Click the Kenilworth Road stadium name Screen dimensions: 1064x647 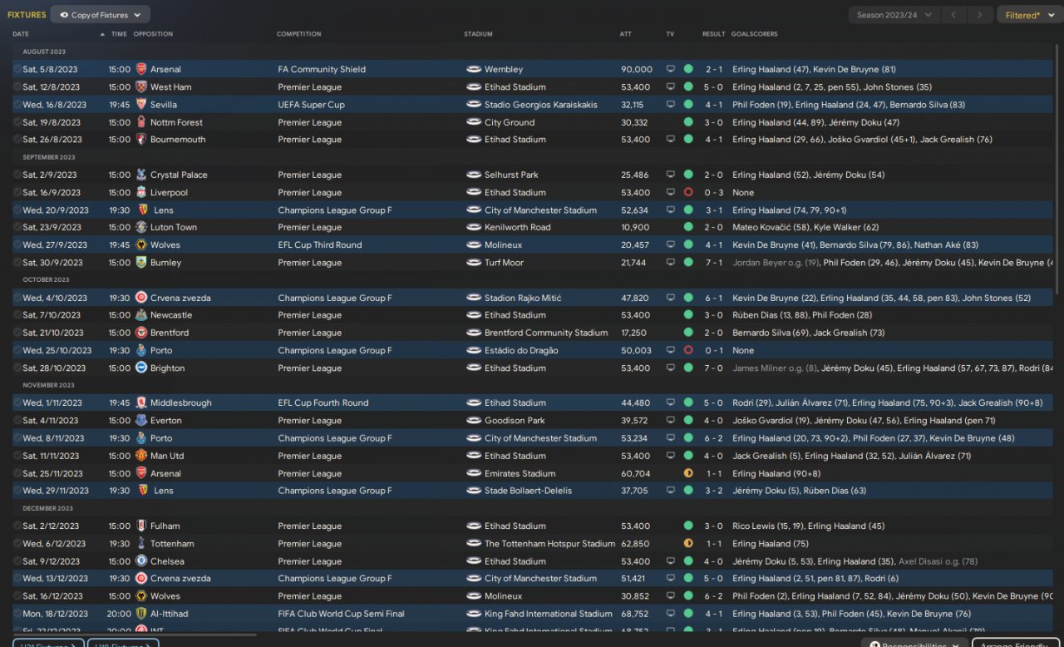(x=518, y=227)
